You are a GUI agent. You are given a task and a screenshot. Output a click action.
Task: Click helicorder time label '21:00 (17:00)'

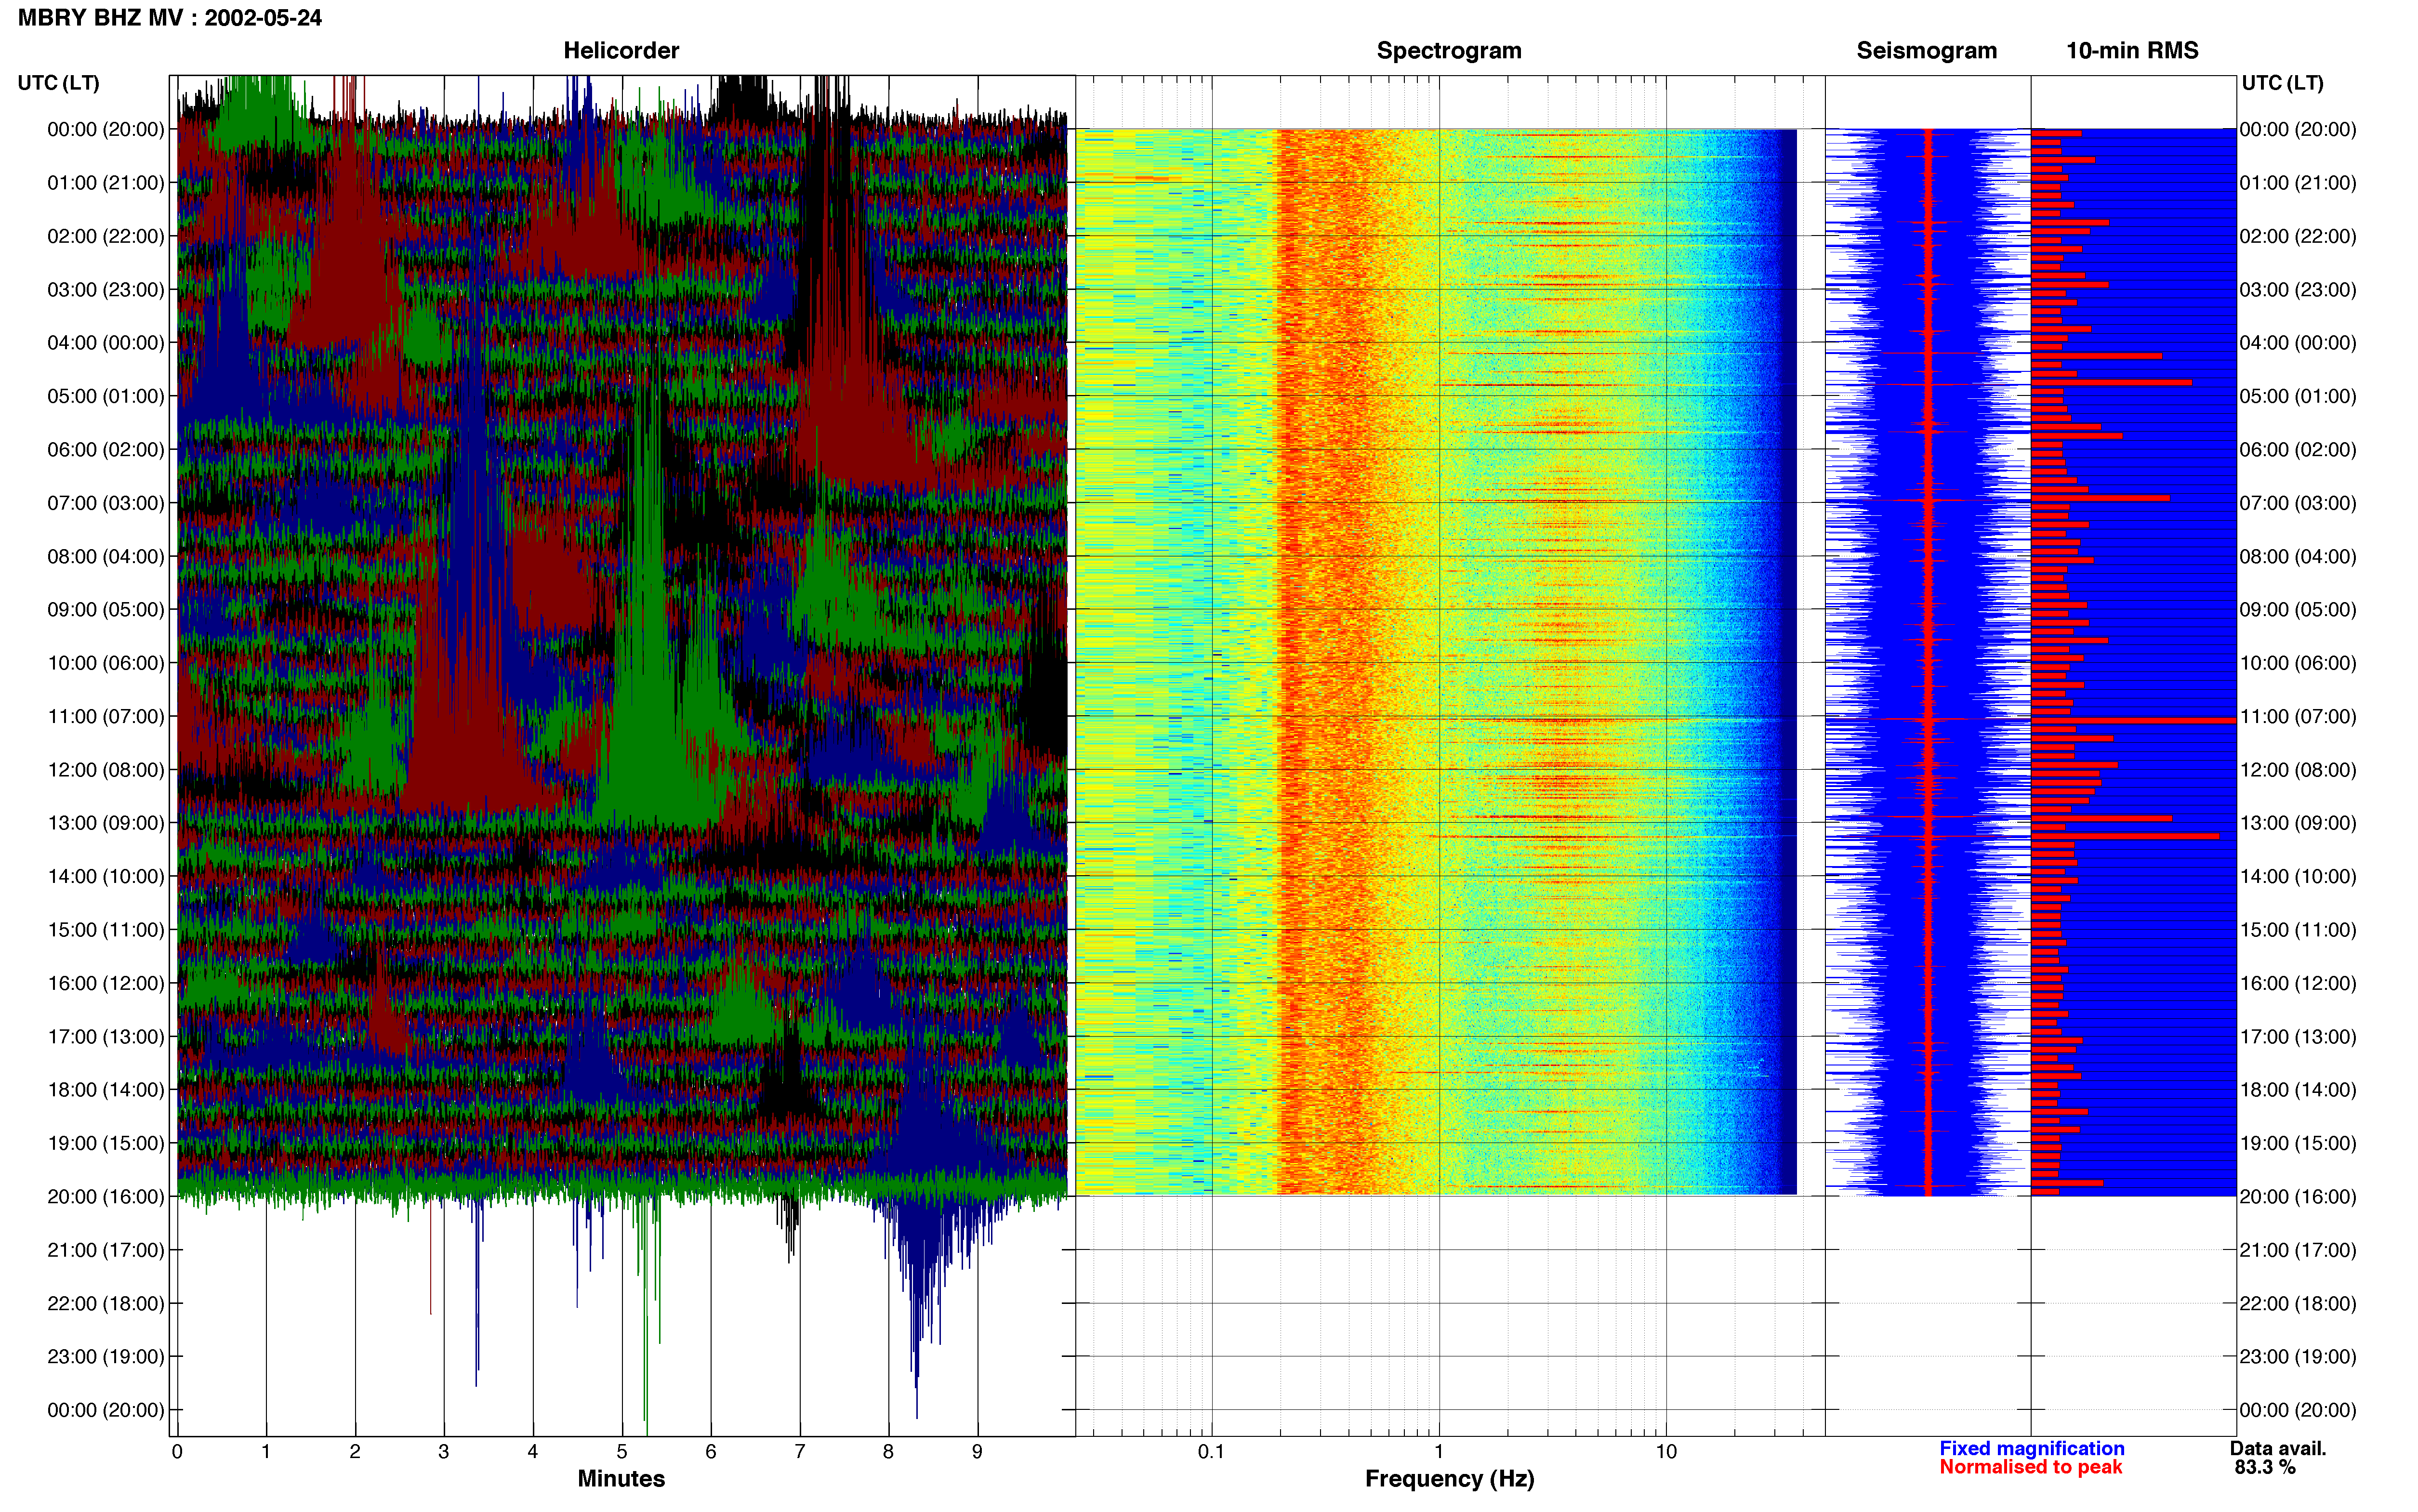(106, 1250)
